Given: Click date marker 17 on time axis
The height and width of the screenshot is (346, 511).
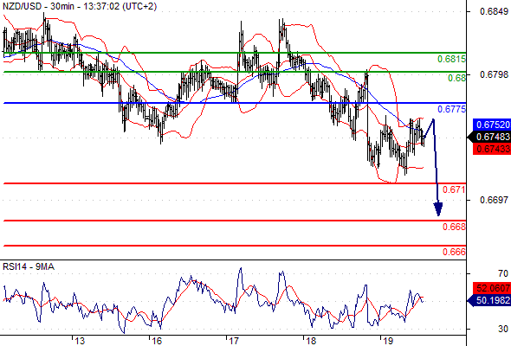Looking at the screenshot, I should click(234, 341).
